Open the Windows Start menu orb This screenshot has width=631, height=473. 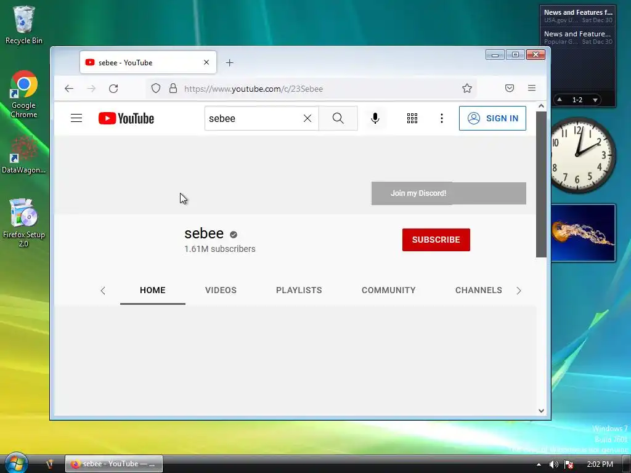(17, 463)
